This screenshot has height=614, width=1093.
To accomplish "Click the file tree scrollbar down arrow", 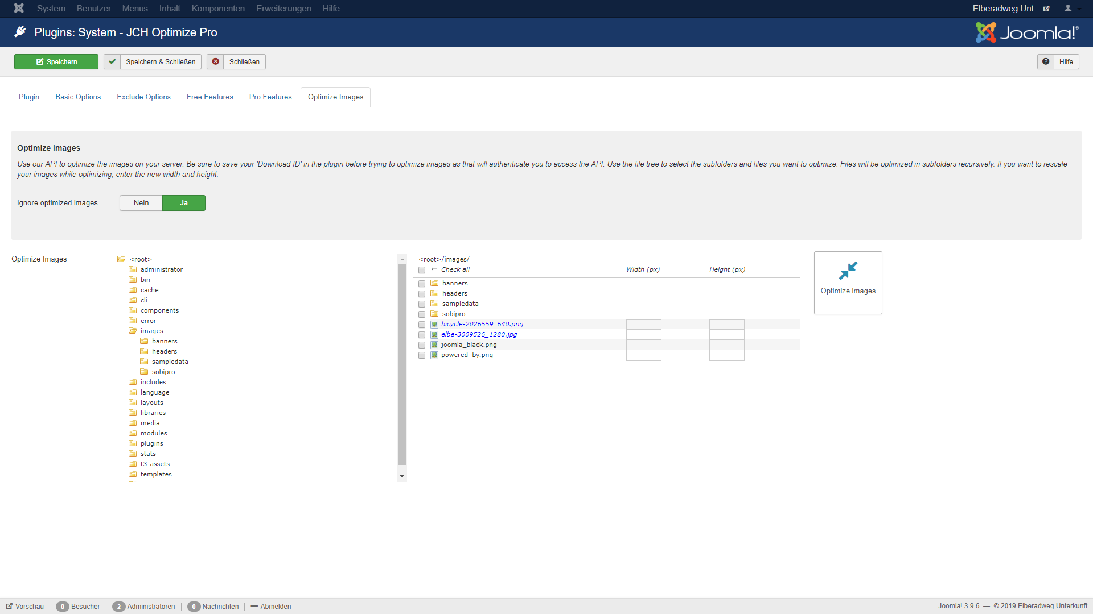I will [x=402, y=476].
